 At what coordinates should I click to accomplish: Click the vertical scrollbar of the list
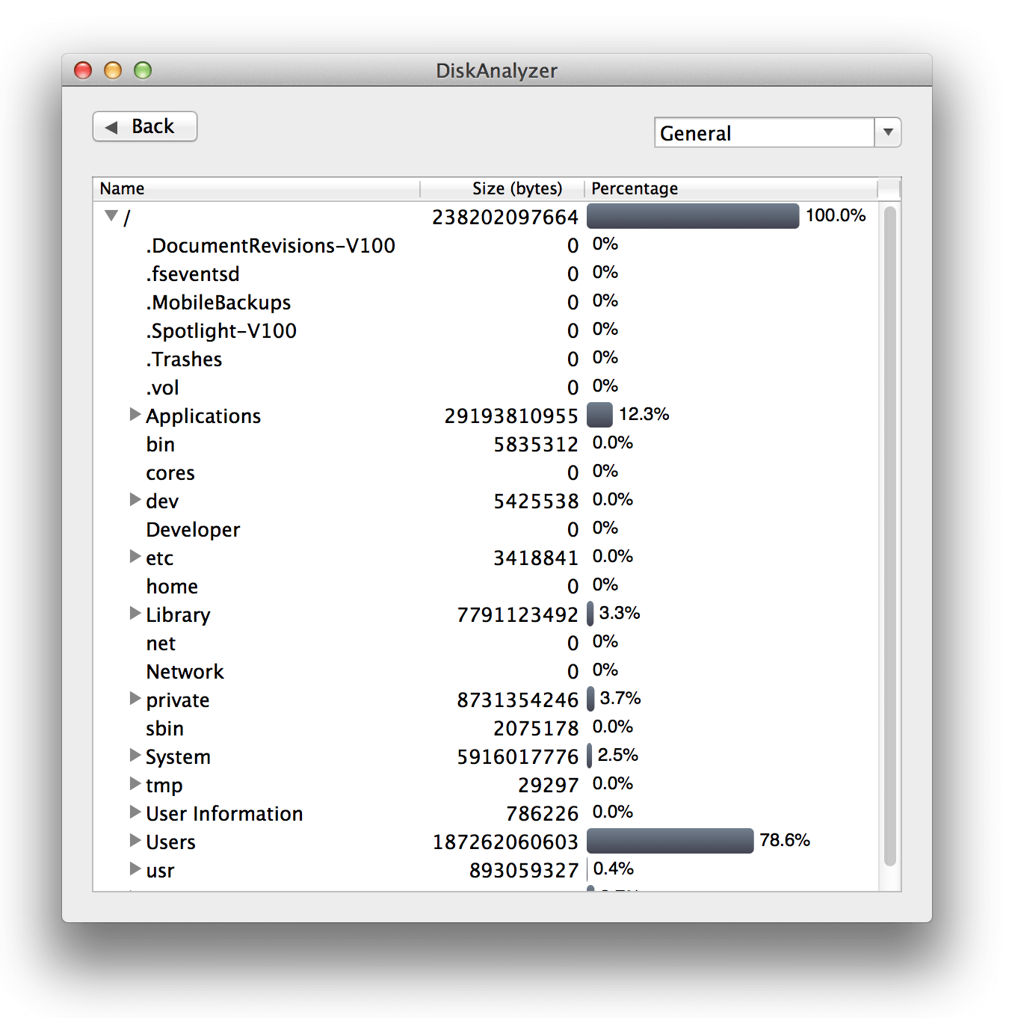(x=889, y=535)
